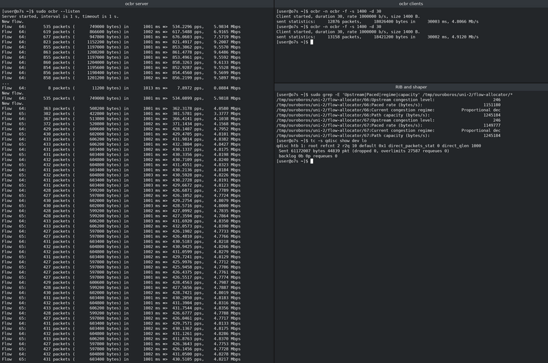Click "12876 packets" in clients pane
548x363 pixels.
[344, 21]
